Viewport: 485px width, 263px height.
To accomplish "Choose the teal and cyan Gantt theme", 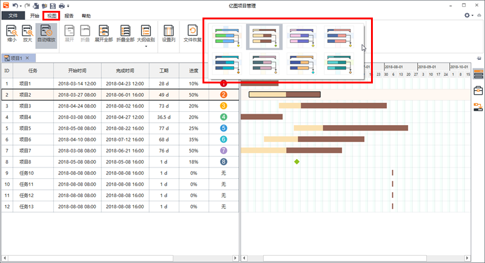I will [339, 64].
